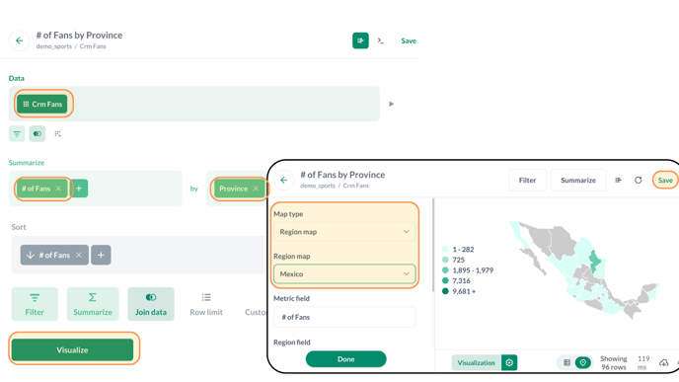The height and width of the screenshot is (382, 679).
Task: Toggle the notebook editor green icon
Action: click(x=360, y=40)
